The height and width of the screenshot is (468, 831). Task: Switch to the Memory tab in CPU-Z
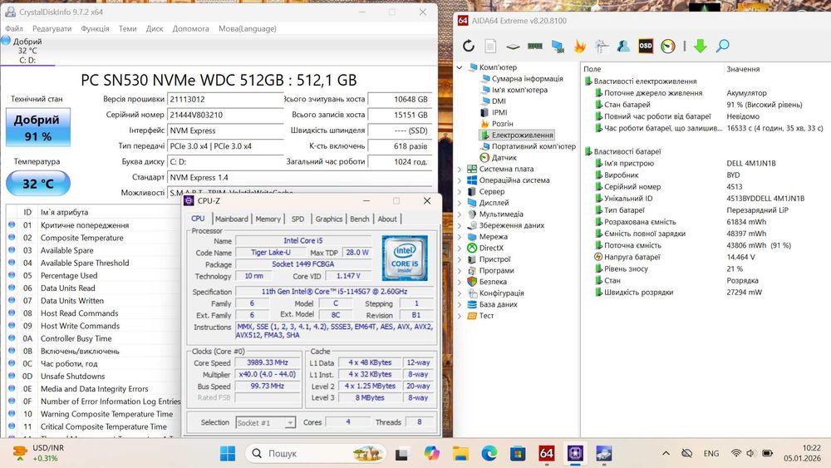[268, 219]
